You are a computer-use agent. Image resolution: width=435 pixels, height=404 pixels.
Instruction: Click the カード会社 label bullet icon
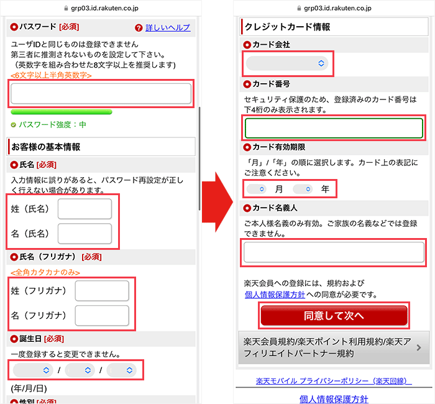(x=247, y=45)
